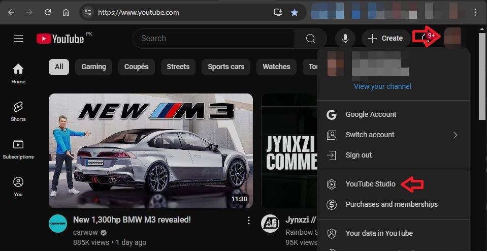
Task: Click the Jynxzi video channel avatar
Action: coord(270,224)
